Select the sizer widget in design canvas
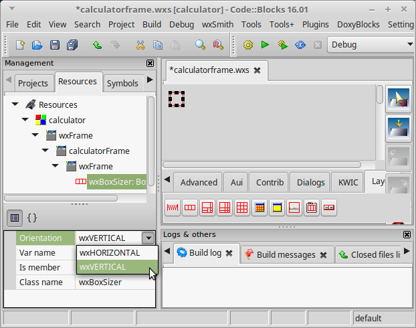 tap(177, 99)
